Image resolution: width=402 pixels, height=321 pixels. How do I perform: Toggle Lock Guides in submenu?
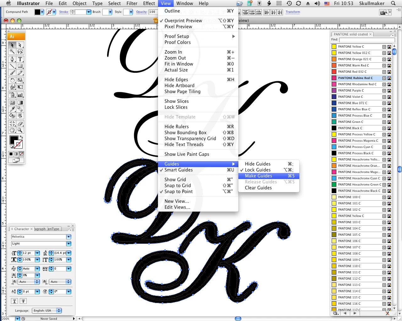click(269, 170)
